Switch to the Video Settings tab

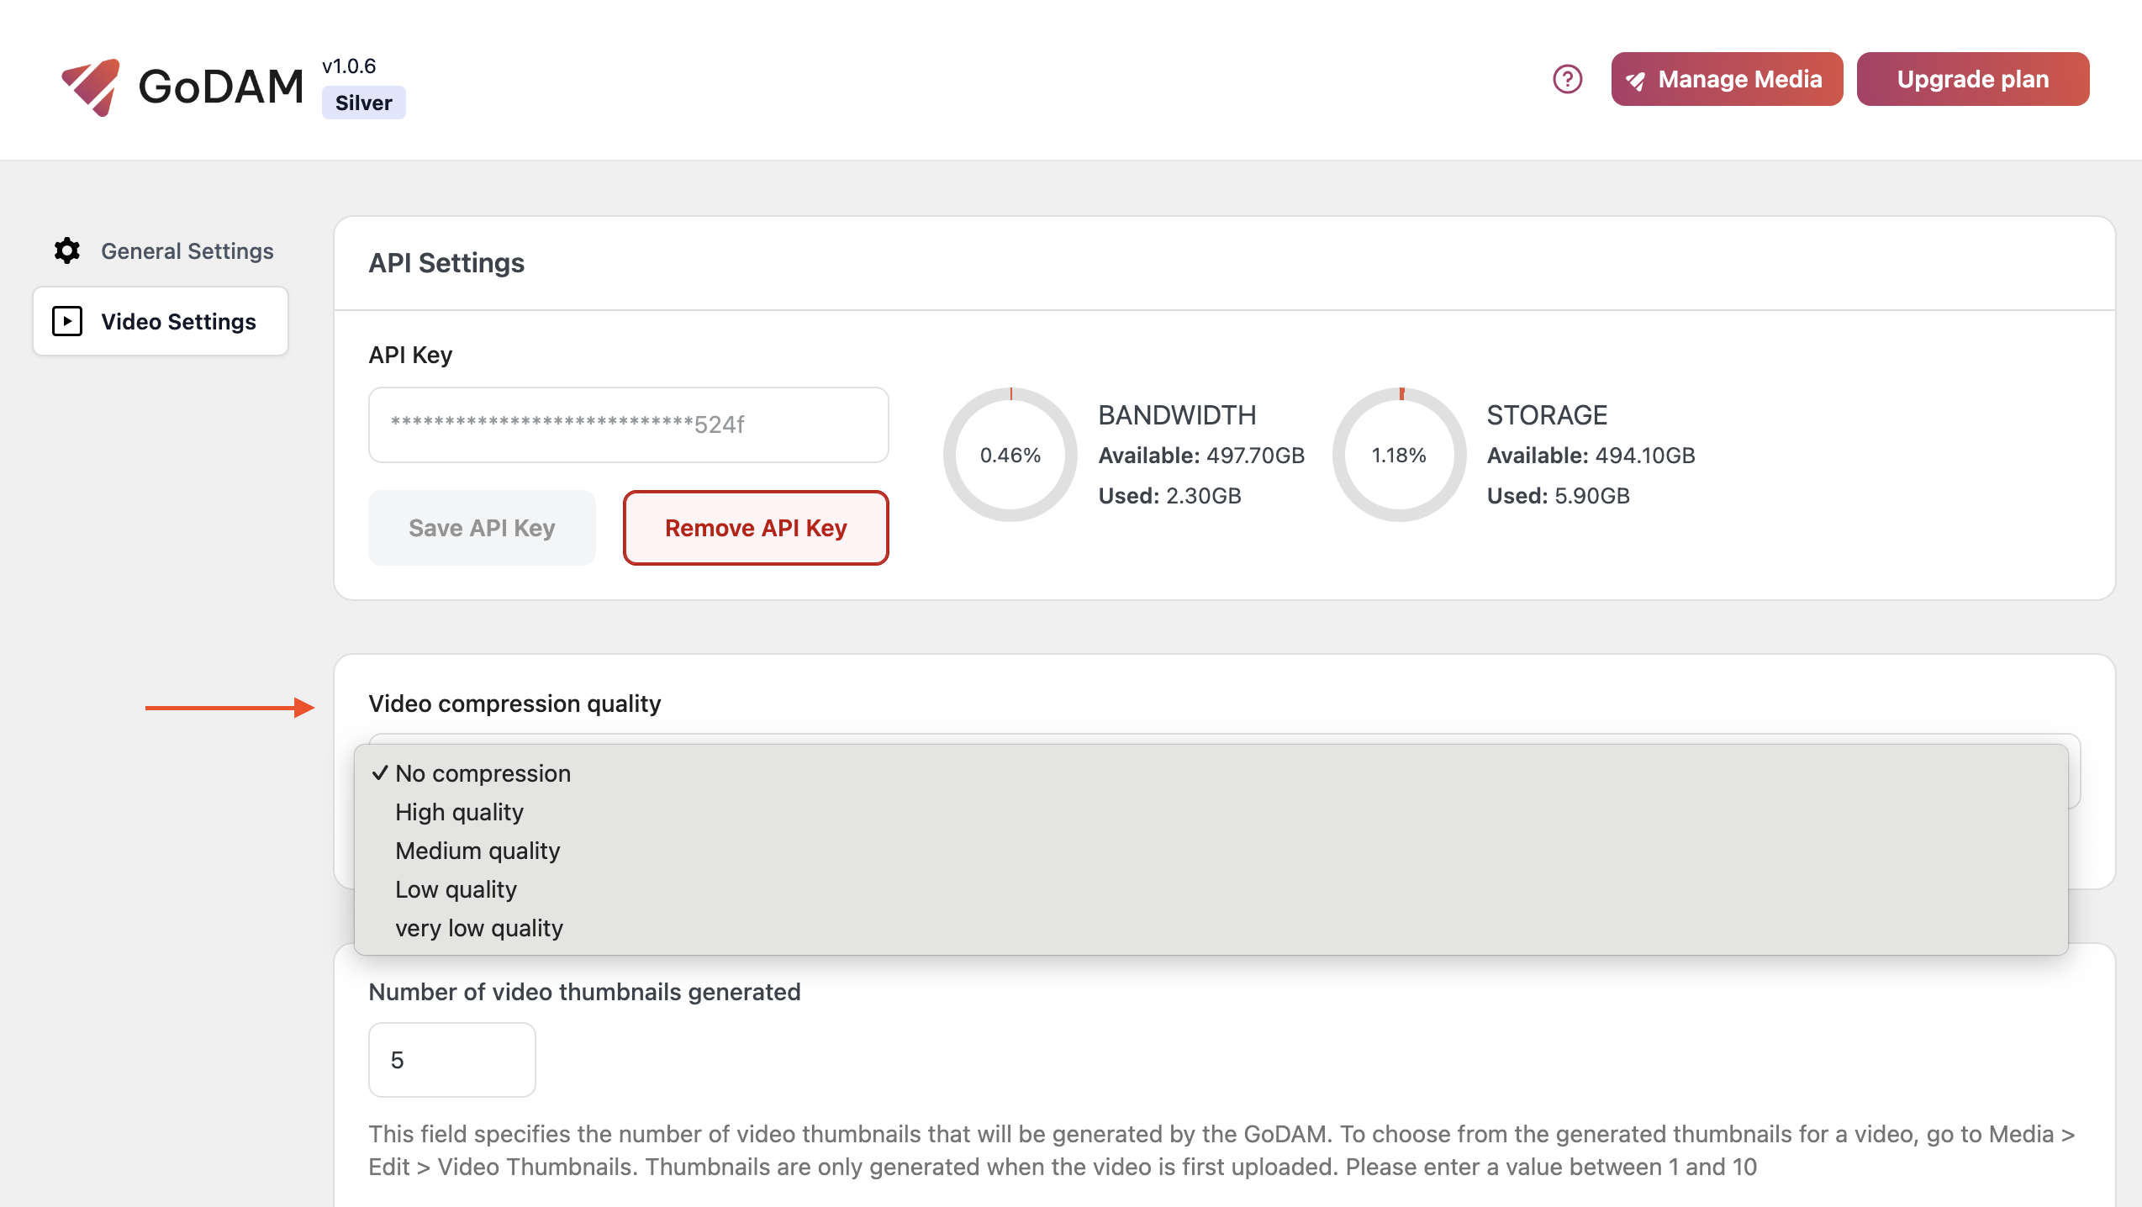click(x=178, y=321)
